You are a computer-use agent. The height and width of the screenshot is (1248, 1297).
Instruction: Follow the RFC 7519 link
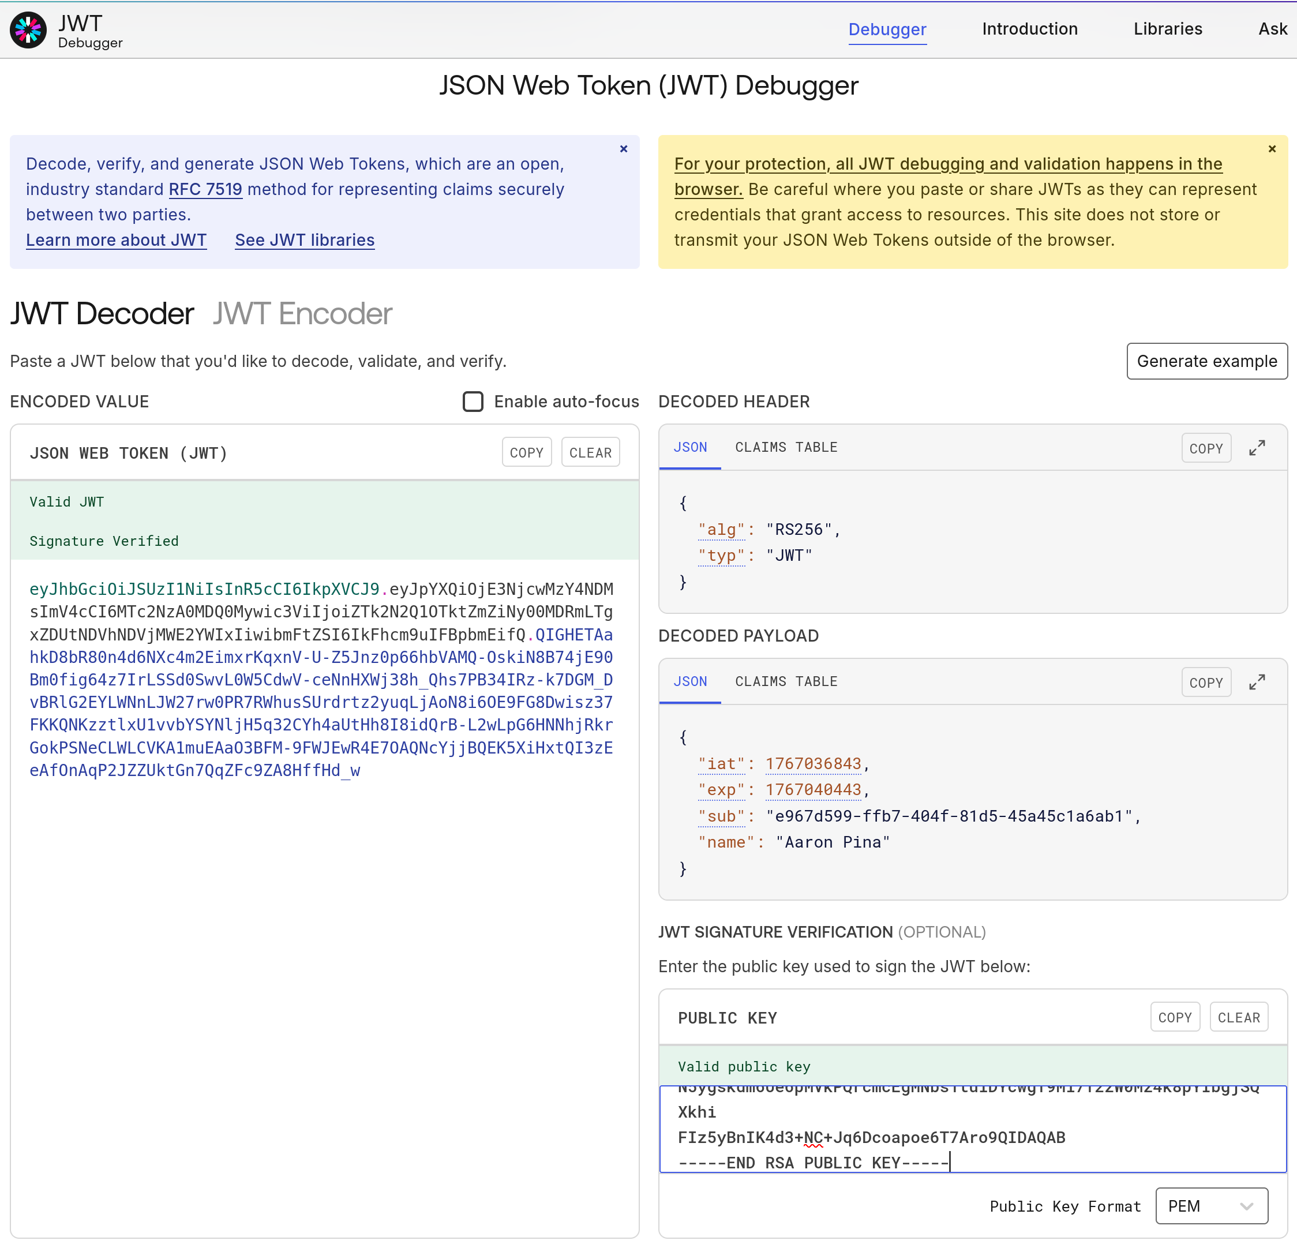(205, 189)
